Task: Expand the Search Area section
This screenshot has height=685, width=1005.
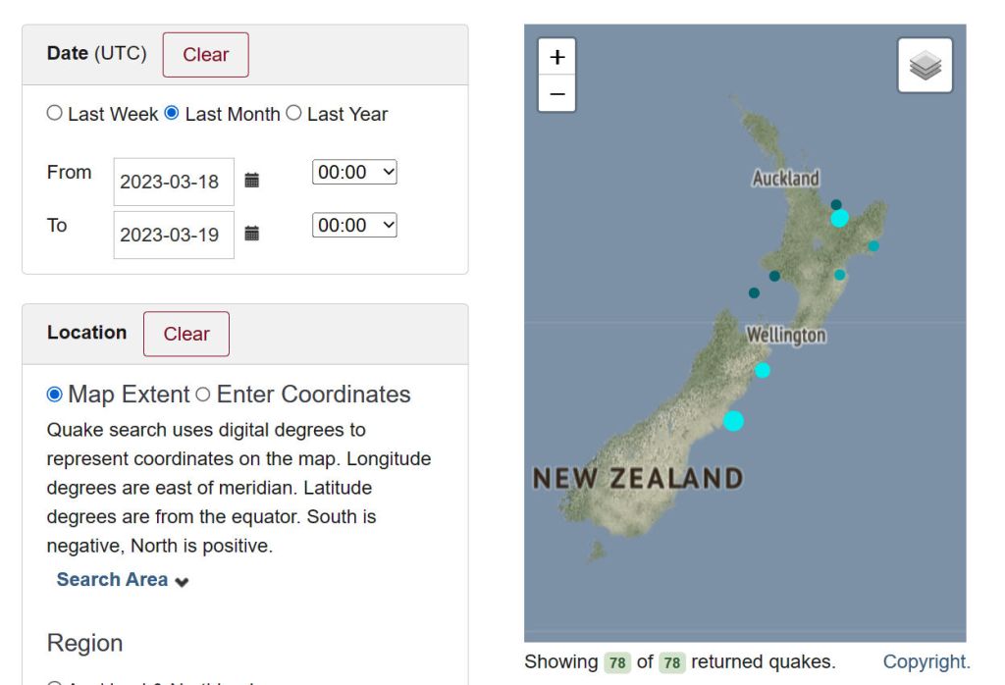Action: (123, 580)
